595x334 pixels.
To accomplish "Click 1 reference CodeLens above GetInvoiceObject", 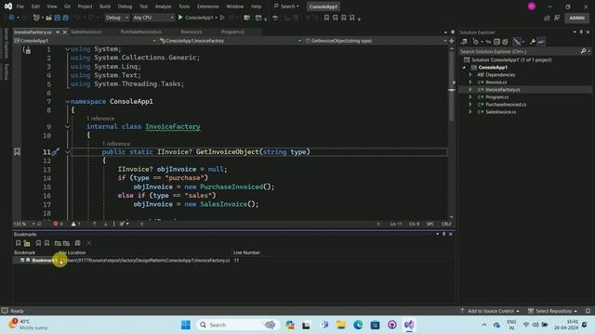I will (x=115, y=144).
